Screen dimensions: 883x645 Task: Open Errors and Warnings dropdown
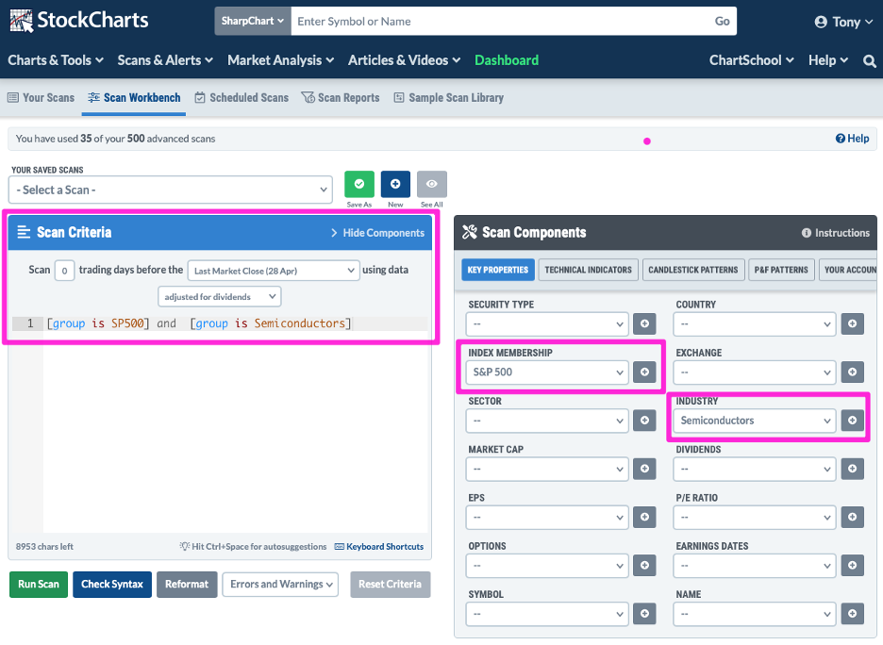pos(280,585)
